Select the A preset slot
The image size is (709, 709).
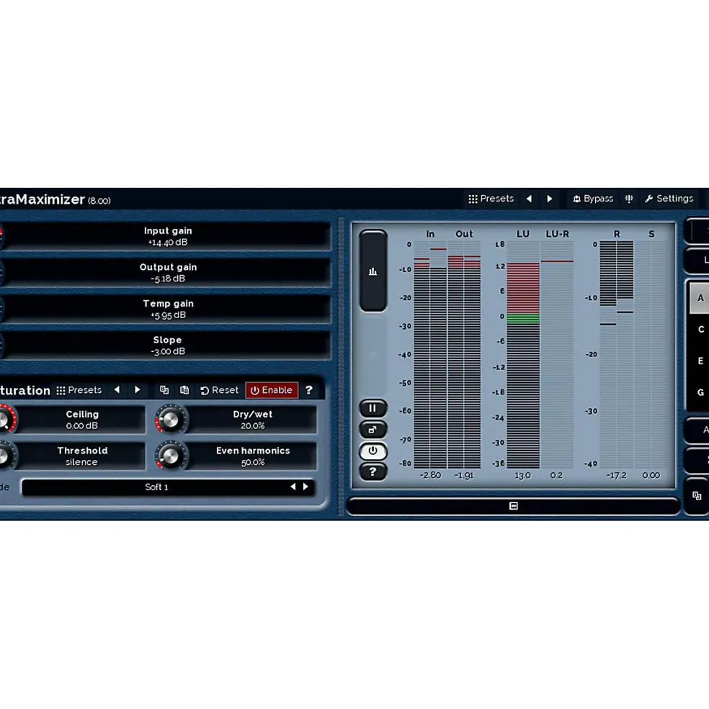pos(700,298)
